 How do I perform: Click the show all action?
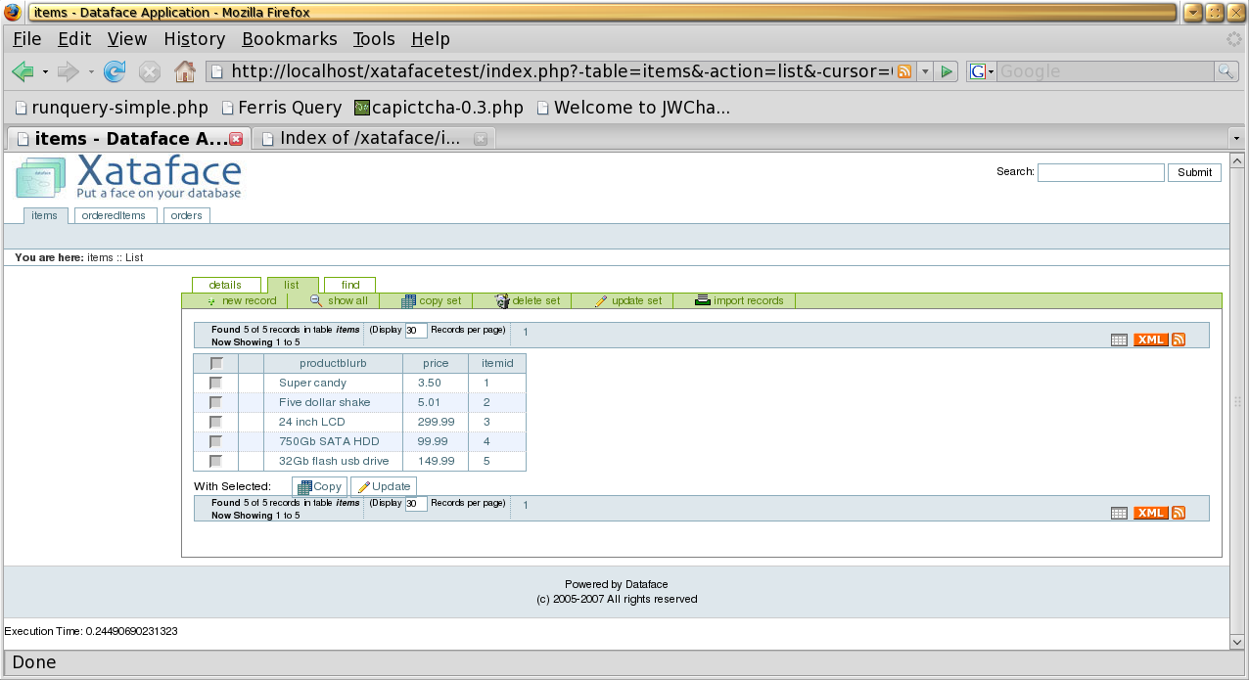(339, 301)
